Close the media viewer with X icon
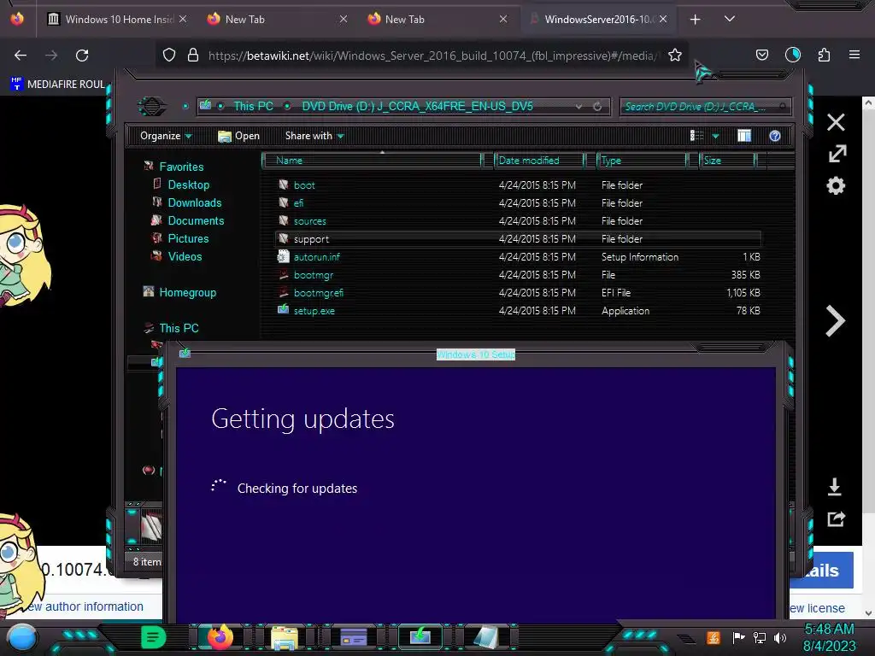Image resolution: width=875 pixels, height=656 pixels. click(836, 122)
